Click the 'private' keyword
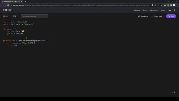This screenshot has width=179, height=101. pyautogui.click(x=7, y=41)
